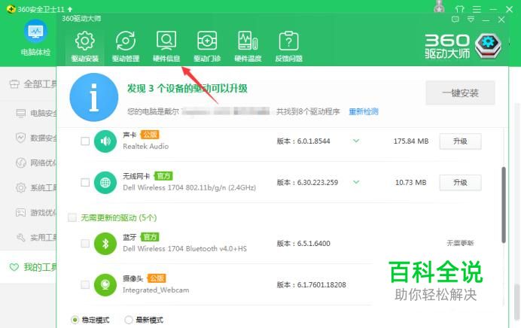The height and width of the screenshot is (328, 521).
Task: Check the 摄像头 driver checkbox
Action: pos(85,285)
